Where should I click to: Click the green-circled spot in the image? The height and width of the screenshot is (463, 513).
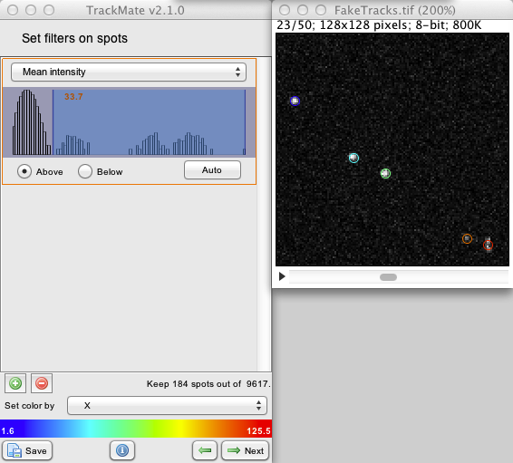[x=386, y=173]
